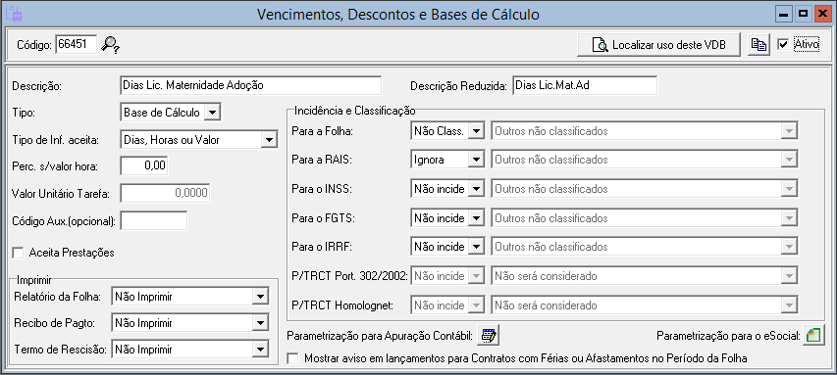Click P/TRCT Port. 302/2002 incidence dropdown
This screenshot has height=375, width=837.
click(x=447, y=276)
